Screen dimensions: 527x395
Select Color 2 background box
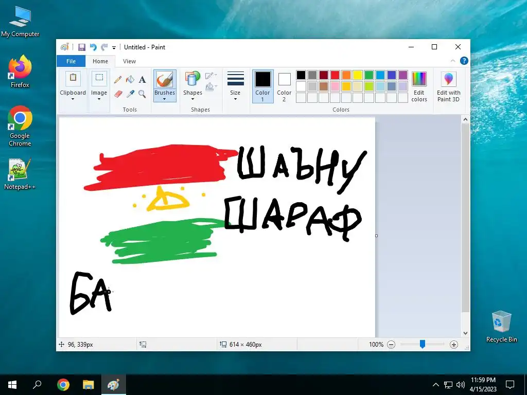(284, 86)
